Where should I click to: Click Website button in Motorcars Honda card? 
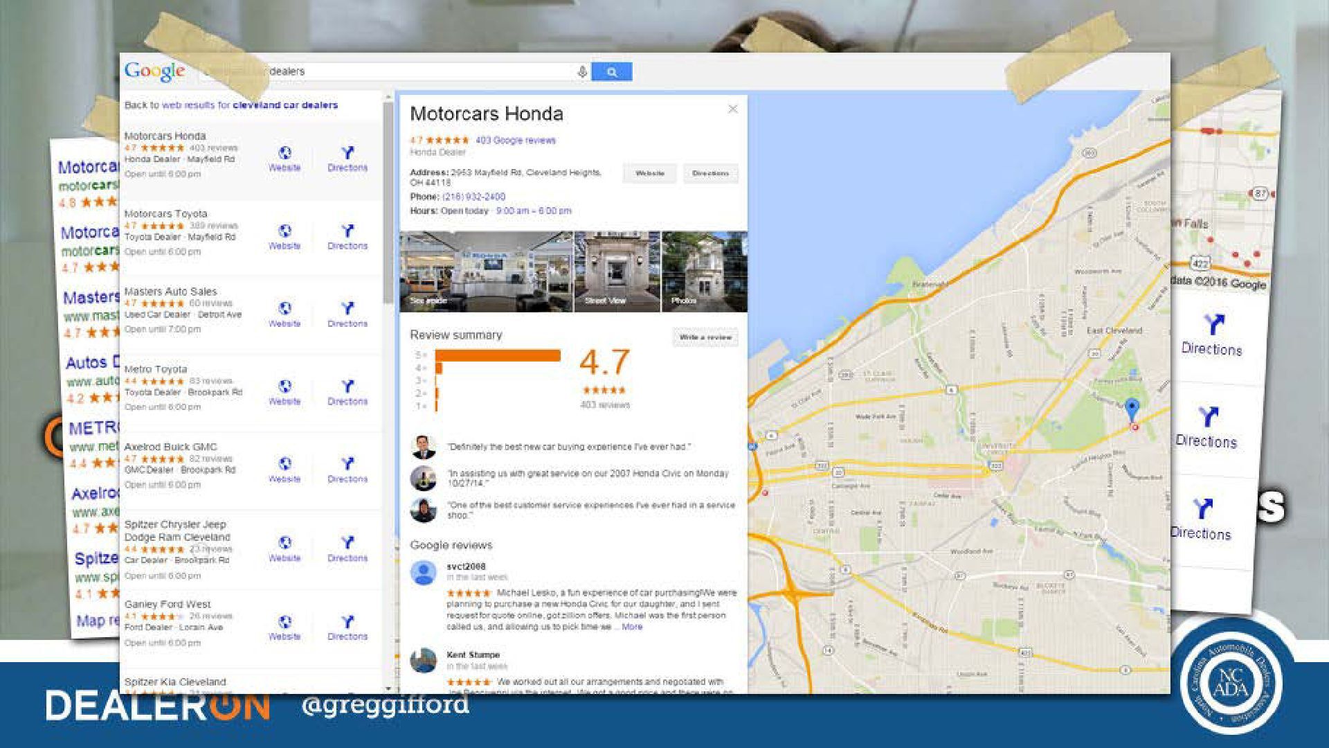[649, 173]
